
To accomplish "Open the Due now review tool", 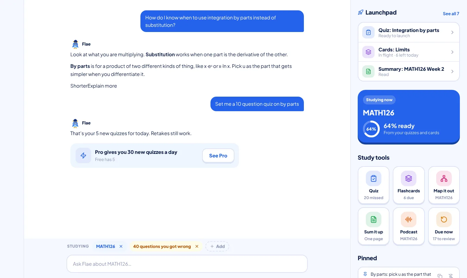I will tap(444, 226).
